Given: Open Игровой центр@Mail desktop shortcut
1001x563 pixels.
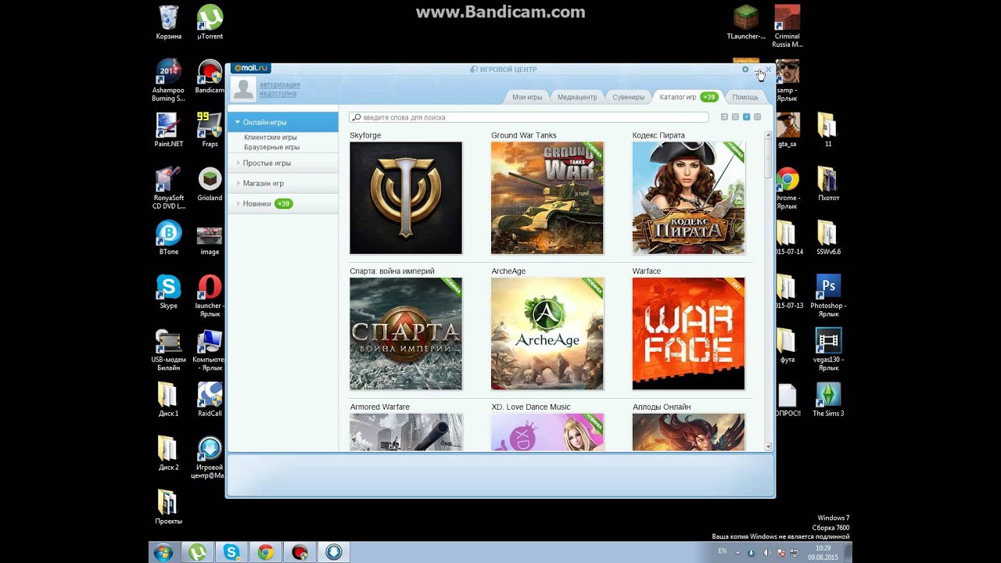Looking at the screenshot, I should 208,457.
